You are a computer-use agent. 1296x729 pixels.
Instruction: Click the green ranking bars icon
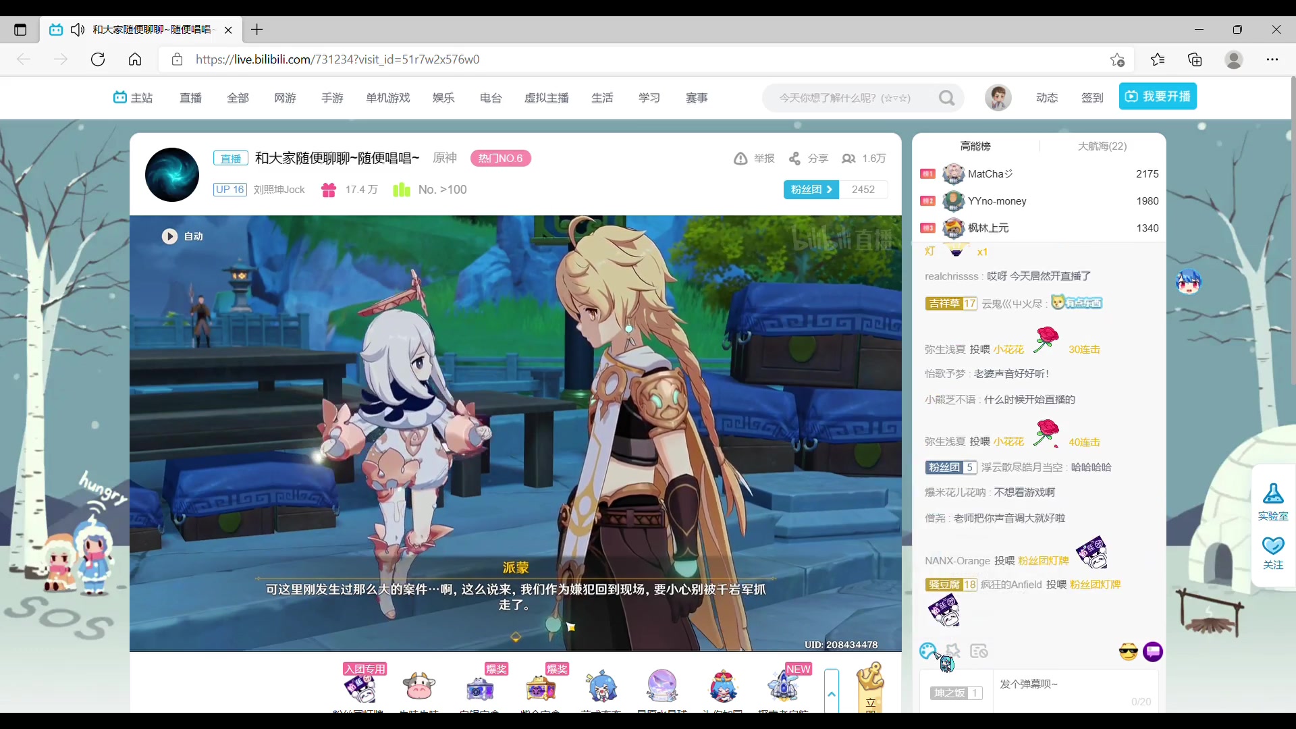tap(402, 190)
